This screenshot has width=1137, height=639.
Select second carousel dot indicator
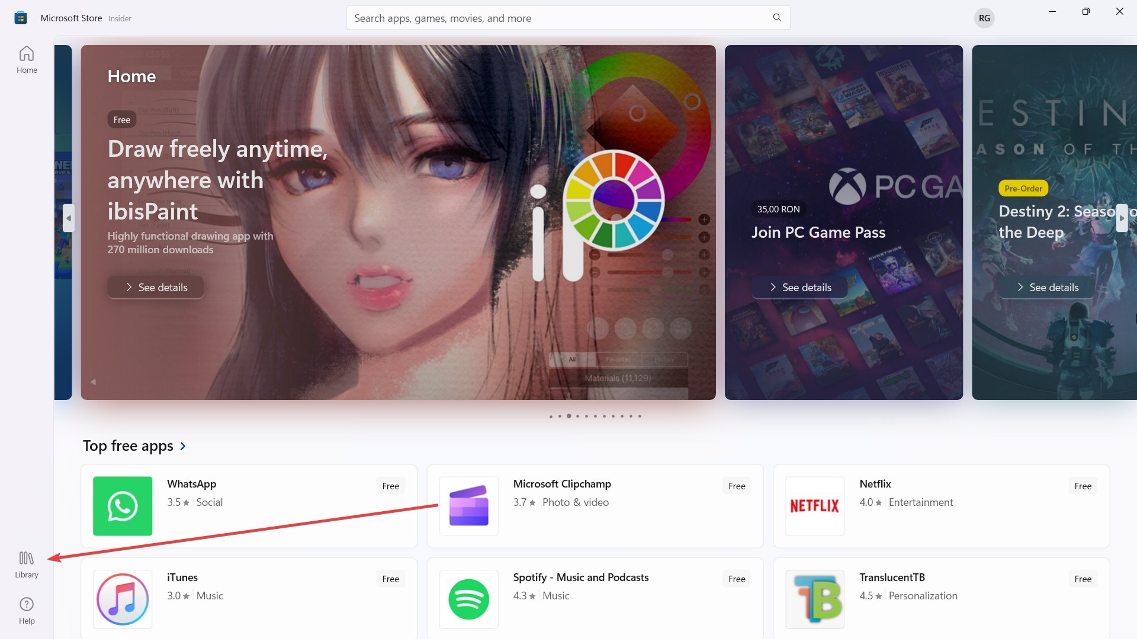560,416
